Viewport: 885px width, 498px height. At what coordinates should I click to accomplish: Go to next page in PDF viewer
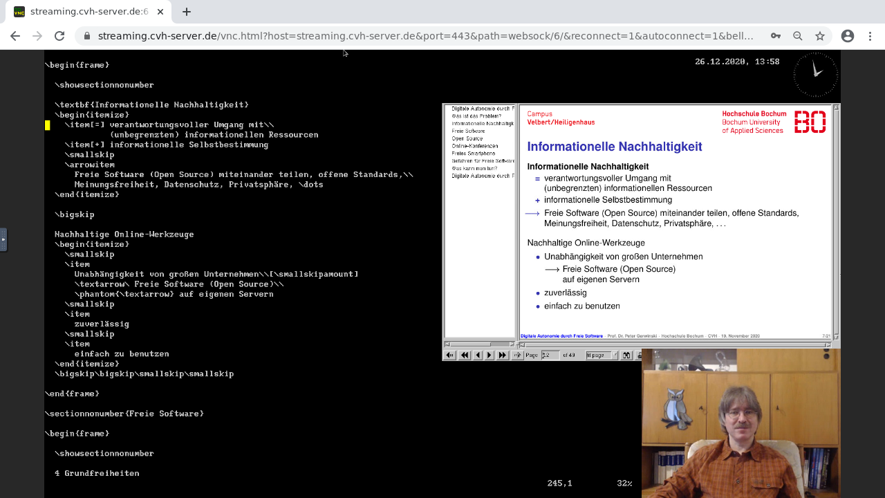click(x=490, y=355)
